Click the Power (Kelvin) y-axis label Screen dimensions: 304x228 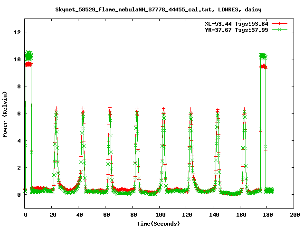(5, 114)
